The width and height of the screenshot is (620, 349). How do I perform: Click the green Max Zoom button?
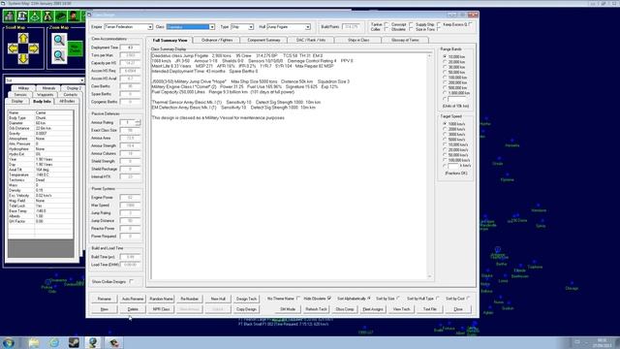pyautogui.click(x=76, y=48)
